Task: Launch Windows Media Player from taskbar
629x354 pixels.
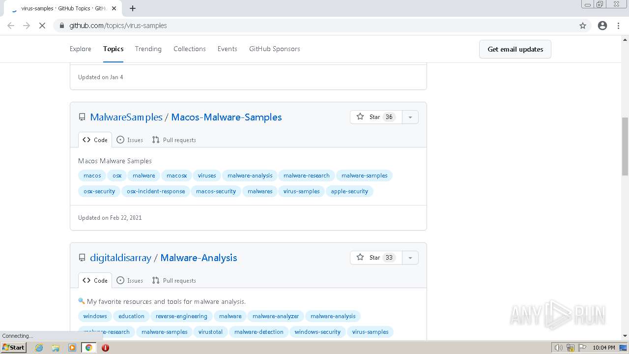Action: pyautogui.click(x=72, y=348)
